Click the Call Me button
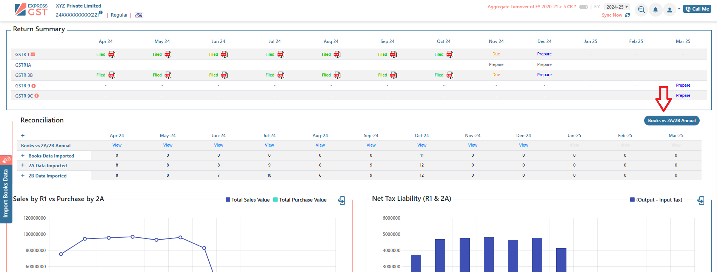 [x=697, y=9]
